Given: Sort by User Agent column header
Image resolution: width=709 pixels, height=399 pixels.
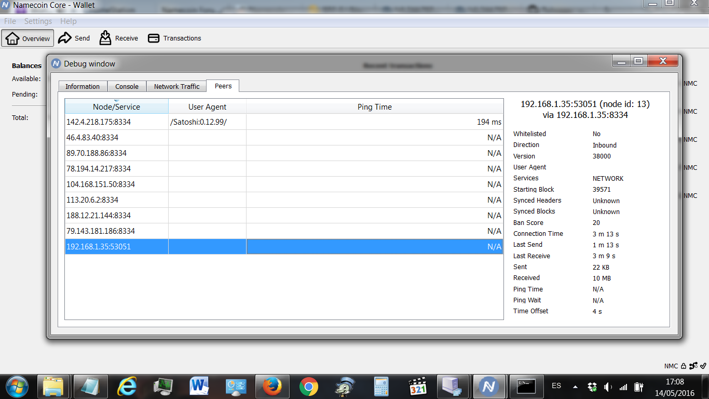Looking at the screenshot, I should (207, 107).
